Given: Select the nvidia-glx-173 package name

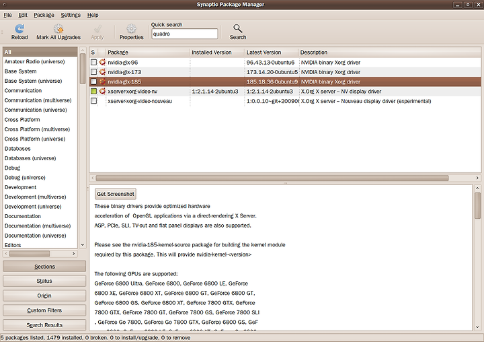Looking at the screenshot, I should point(124,72).
